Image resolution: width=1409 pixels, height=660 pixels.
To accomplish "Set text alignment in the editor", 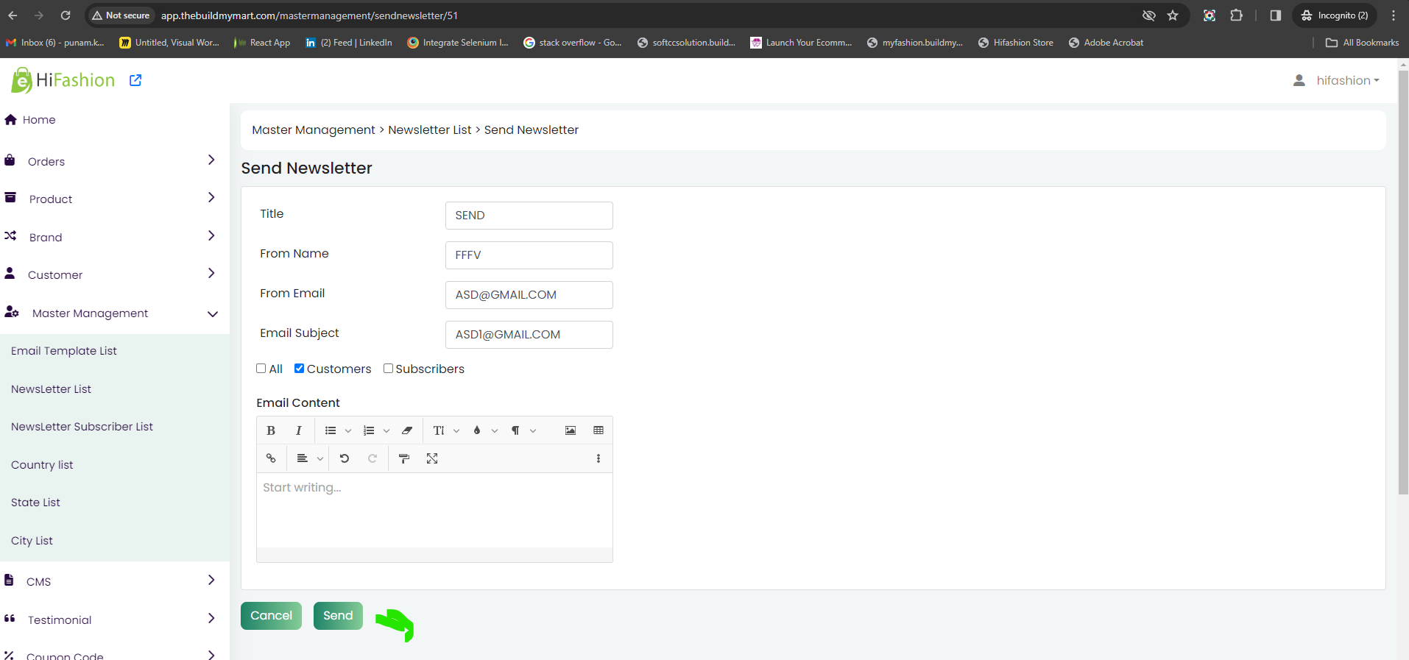I will (x=302, y=458).
